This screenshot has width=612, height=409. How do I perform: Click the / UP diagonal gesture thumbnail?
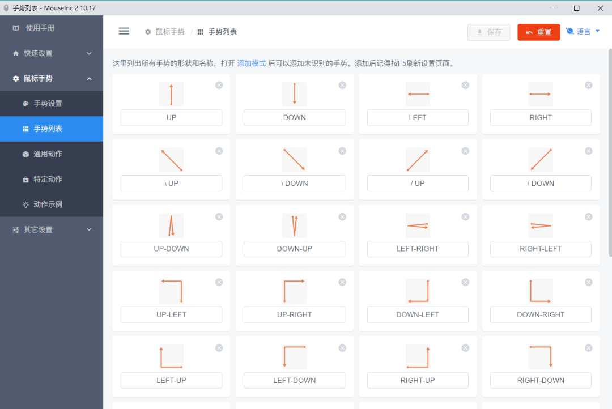tap(418, 160)
